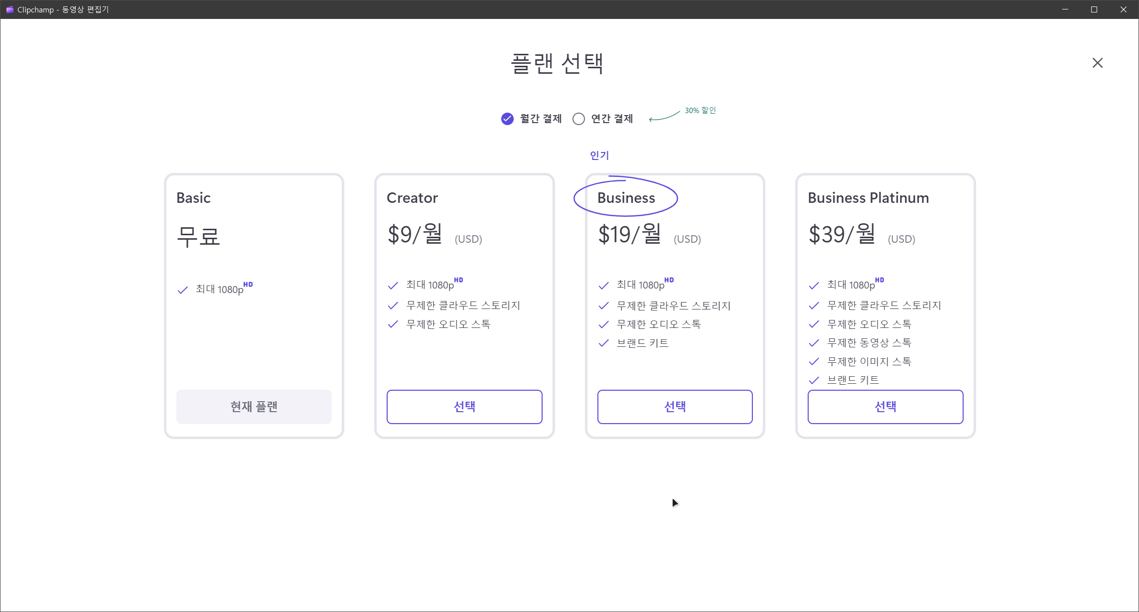Click the popular label above Business
This screenshot has width=1139, height=612.
(x=599, y=155)
